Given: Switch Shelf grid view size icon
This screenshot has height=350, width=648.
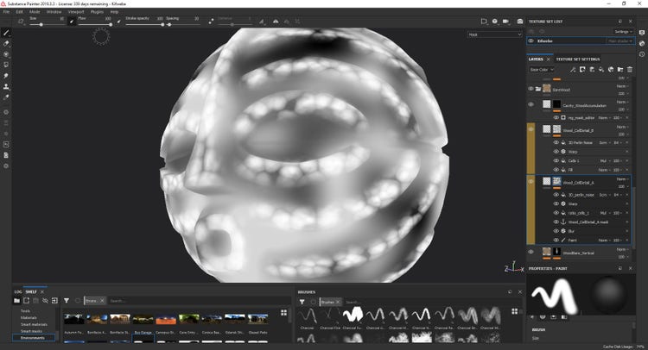Looking at the screenshot, I should [284, 312].
